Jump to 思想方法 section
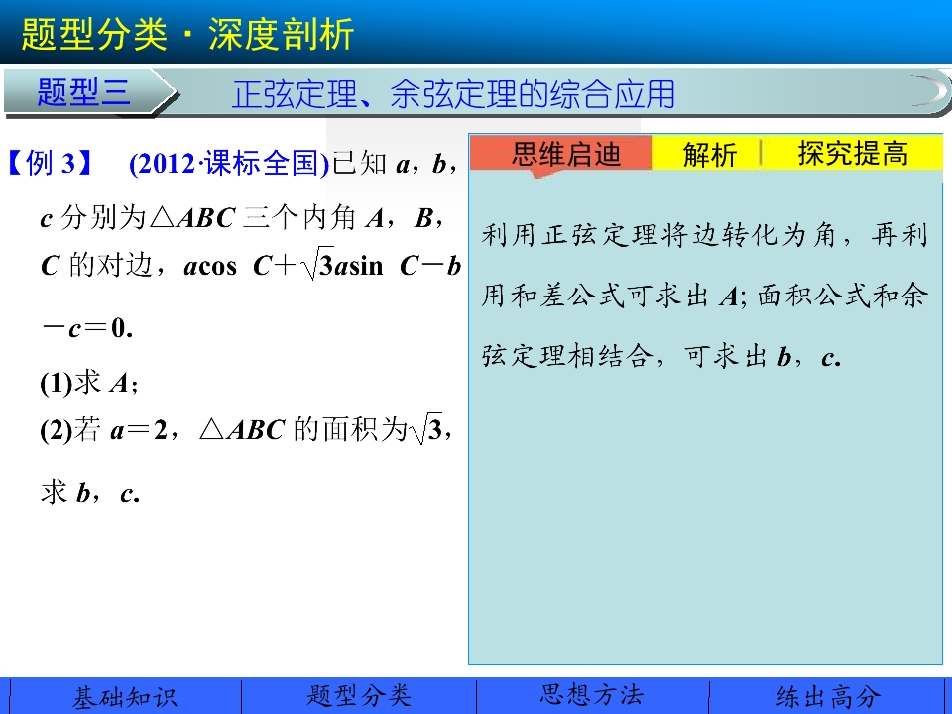The width and height of the screenshot is (952, 714). pyautogui.click(x=592, y=696)
